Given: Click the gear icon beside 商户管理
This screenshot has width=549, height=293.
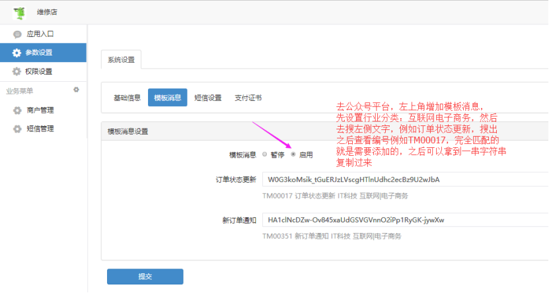Looking at the screenshot, I should 17,110.
